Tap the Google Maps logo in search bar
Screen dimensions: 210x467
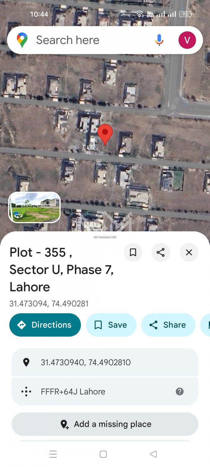(x=22, y=40)
